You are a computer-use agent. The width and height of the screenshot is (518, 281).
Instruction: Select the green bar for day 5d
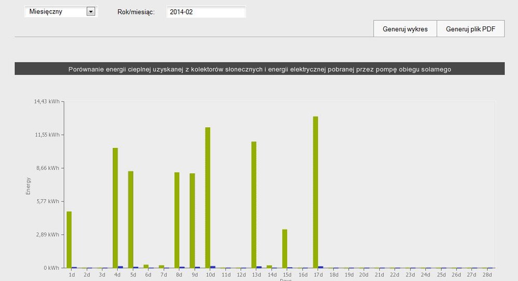click(131, 219)
